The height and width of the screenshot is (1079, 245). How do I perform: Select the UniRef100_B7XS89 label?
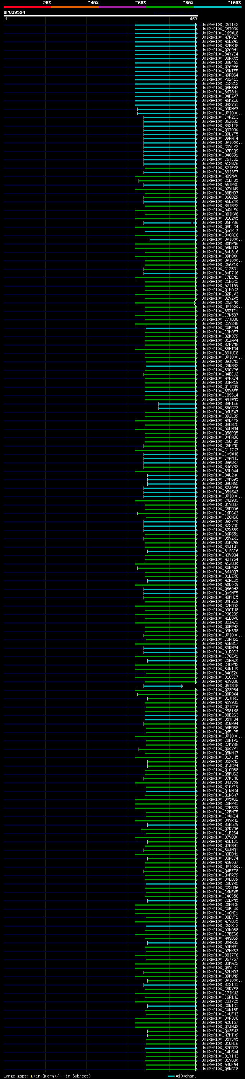tap(220, 530)
